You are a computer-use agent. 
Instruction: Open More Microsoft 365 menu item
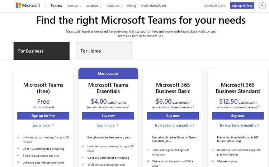[x=154, y=6]
